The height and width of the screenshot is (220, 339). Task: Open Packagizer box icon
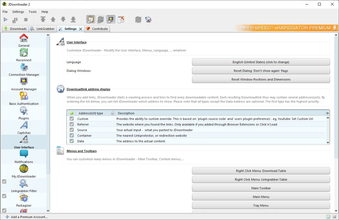pos(24,198)
